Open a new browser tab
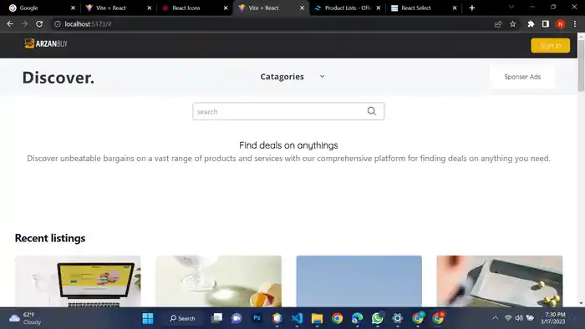This screenshot has height=329, width=585. pos(472,8)
